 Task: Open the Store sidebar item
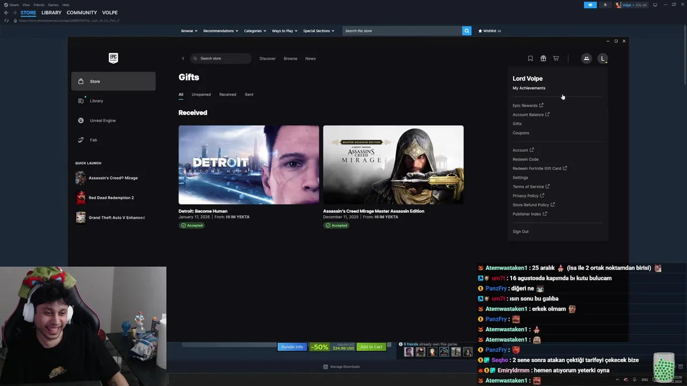113,81
